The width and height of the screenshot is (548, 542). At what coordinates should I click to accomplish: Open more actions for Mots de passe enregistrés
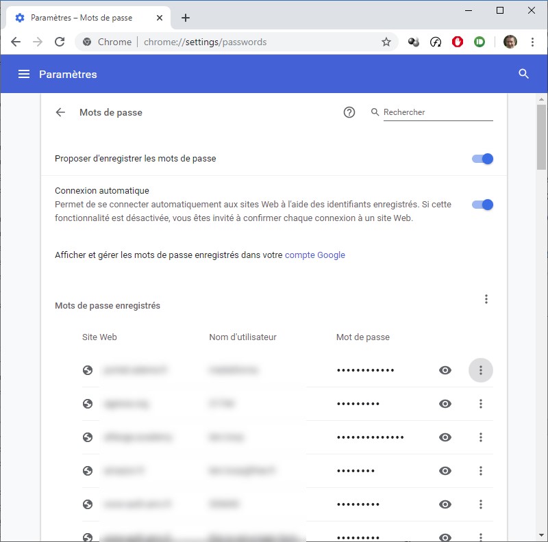[x=486, y=299]
